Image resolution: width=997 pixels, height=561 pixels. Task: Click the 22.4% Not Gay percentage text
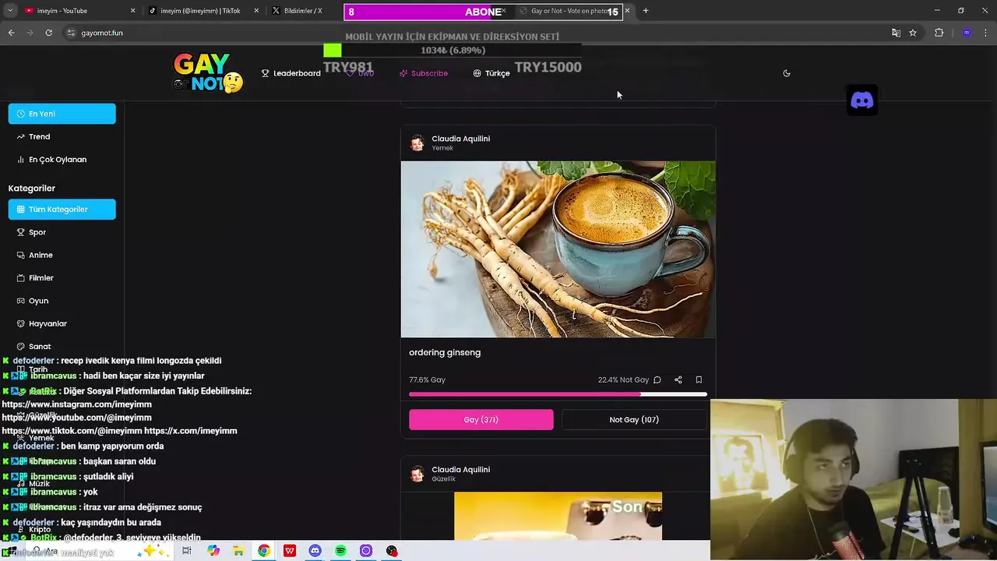click(x=623, y=380)
